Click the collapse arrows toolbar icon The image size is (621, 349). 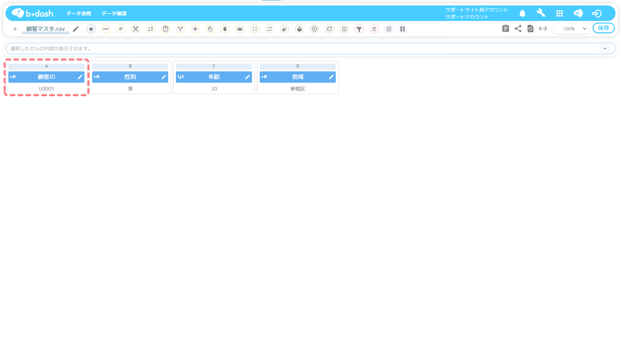(x=255, y=29)
